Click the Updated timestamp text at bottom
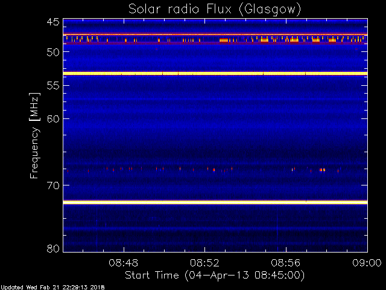This screenshot has height=290, width=386. click(52, 288)
